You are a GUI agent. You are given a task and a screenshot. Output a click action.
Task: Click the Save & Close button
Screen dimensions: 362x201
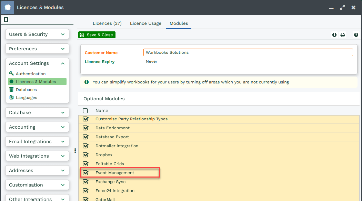click(x=97, y=35)
